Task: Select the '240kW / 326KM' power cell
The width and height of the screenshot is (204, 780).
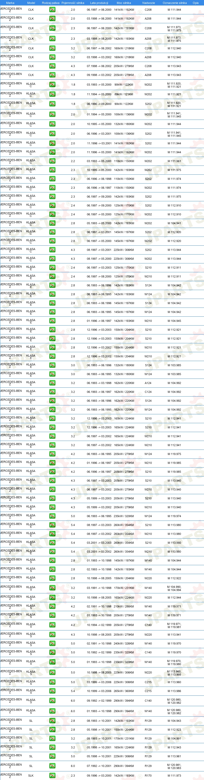Action: pos(124,643)
